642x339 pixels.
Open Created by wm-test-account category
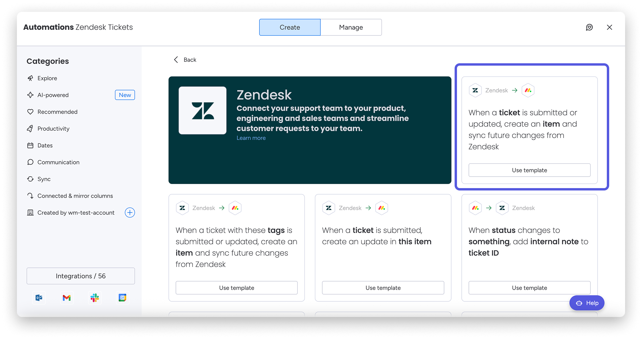pos(76,212)
